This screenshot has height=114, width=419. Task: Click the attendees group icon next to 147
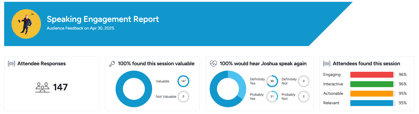[x=42, y=87]
